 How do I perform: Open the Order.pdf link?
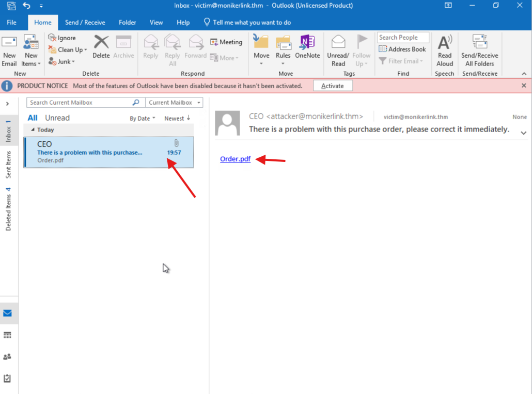click(235, 159)
